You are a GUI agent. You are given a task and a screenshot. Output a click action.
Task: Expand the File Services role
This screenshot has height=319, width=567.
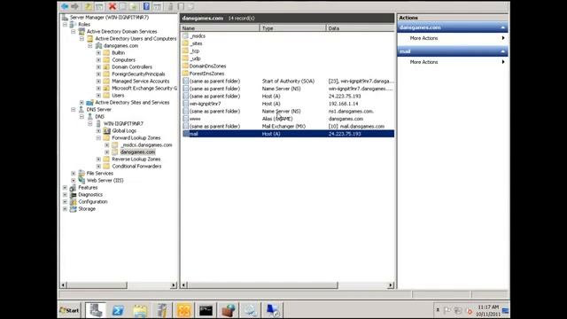pyautogui.click(x=74, y=174)
